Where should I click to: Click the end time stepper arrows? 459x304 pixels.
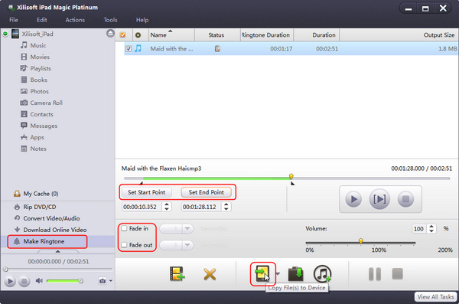(x=226, y=207)
